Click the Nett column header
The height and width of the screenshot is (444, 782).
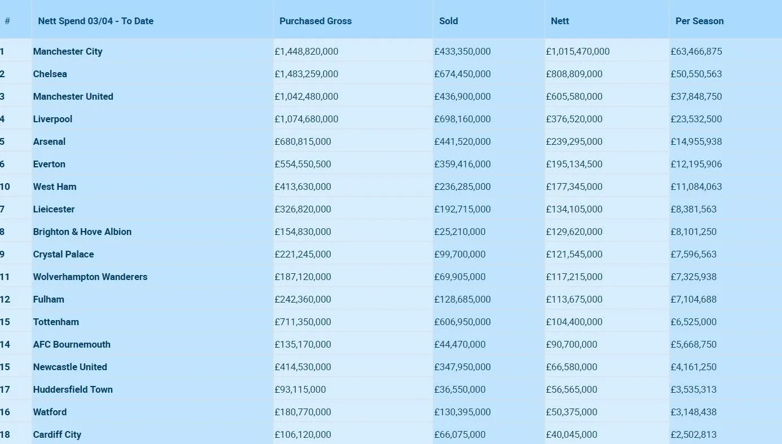(560, 21)
